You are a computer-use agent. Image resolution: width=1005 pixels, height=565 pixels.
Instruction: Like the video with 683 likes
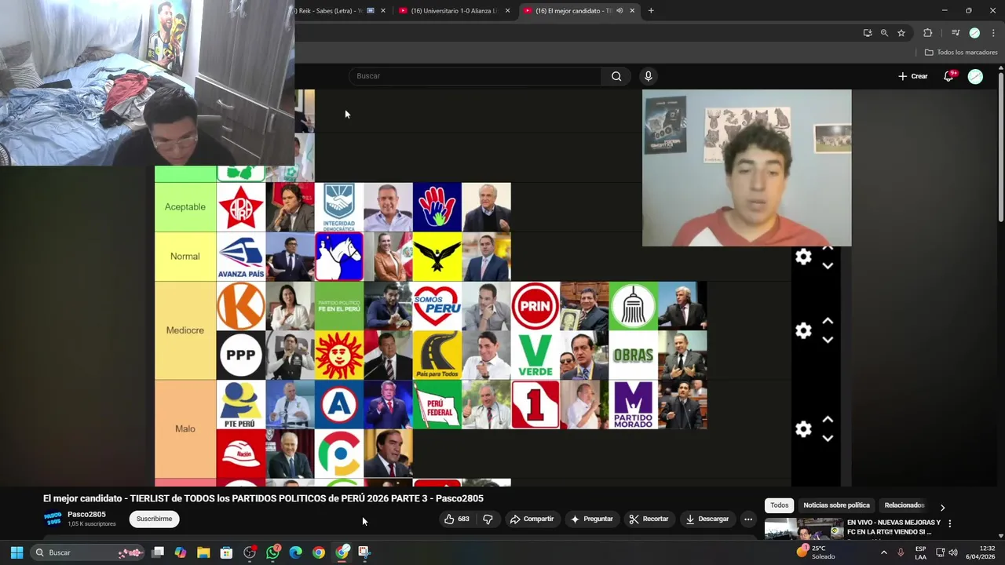point(456,519)
